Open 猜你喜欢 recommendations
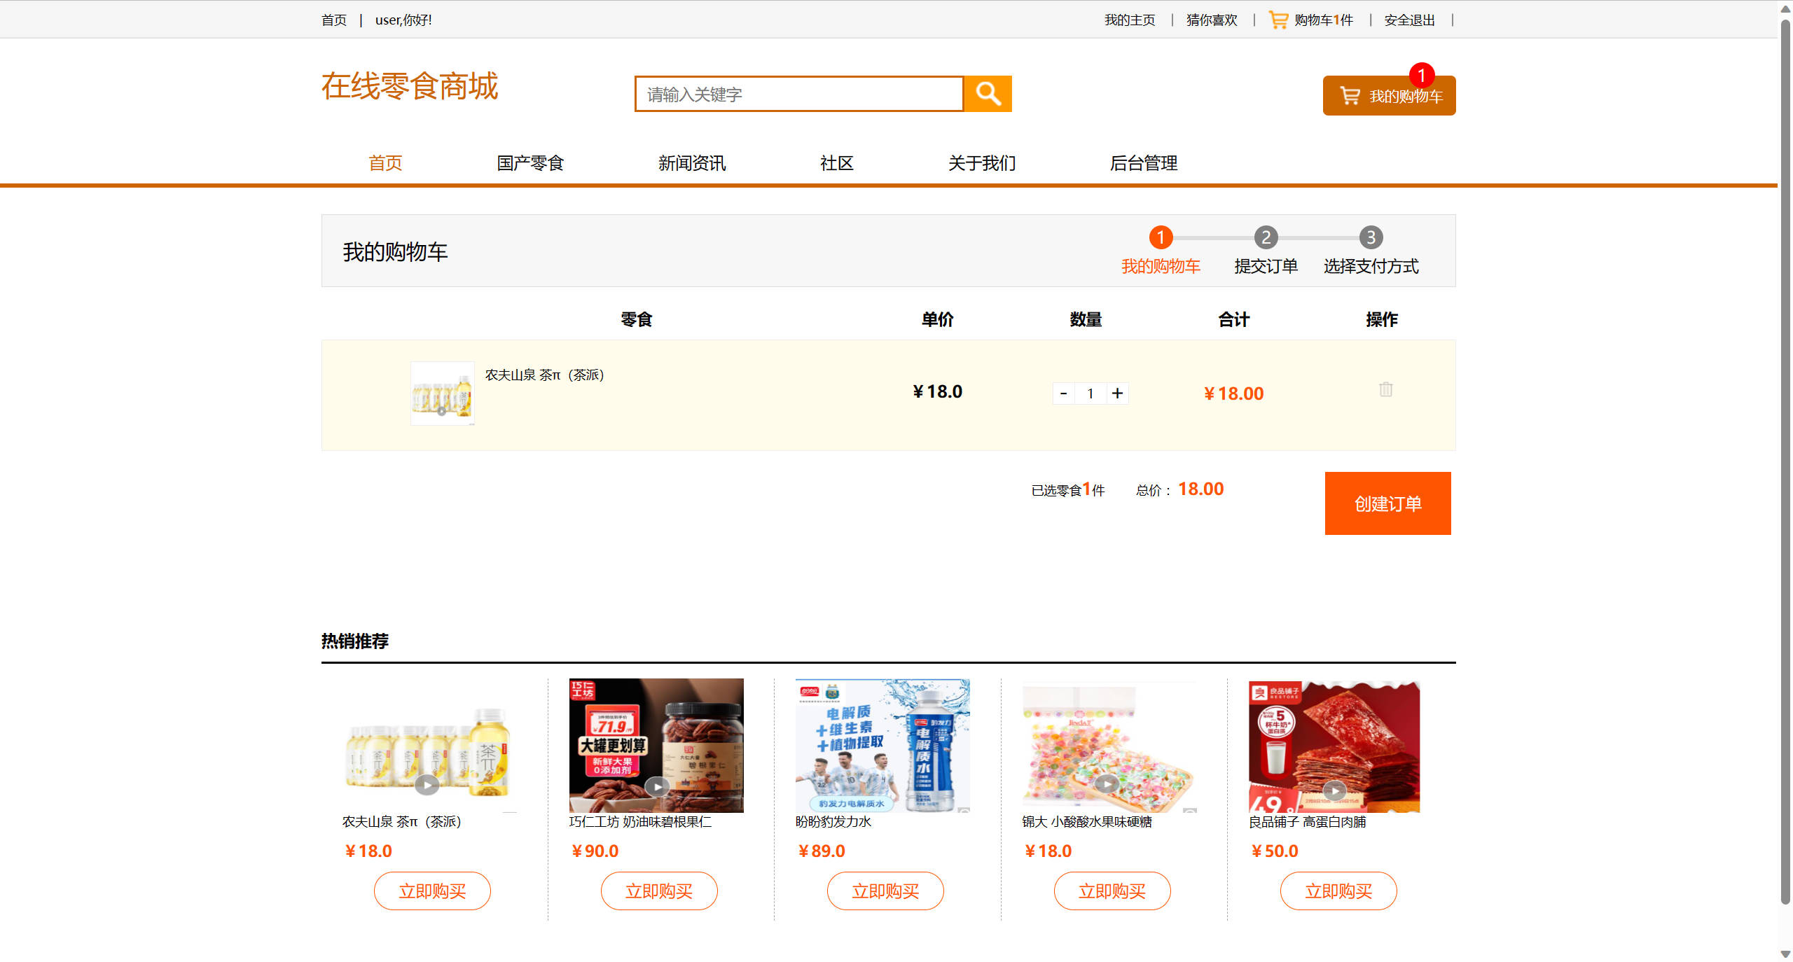The width and height of the screenshot is (1793, 962). click(1211, 19)
